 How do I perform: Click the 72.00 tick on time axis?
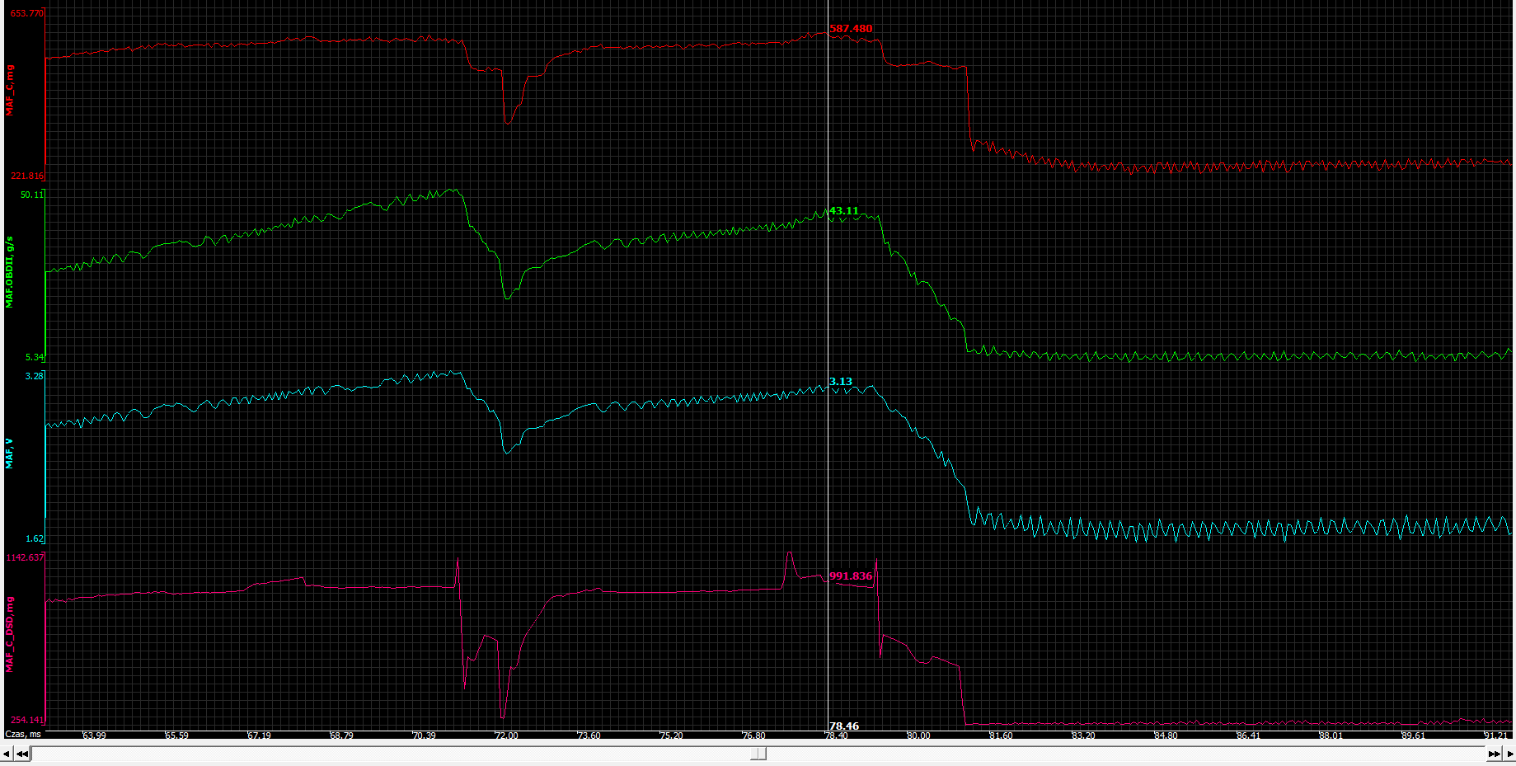point(506,735)
